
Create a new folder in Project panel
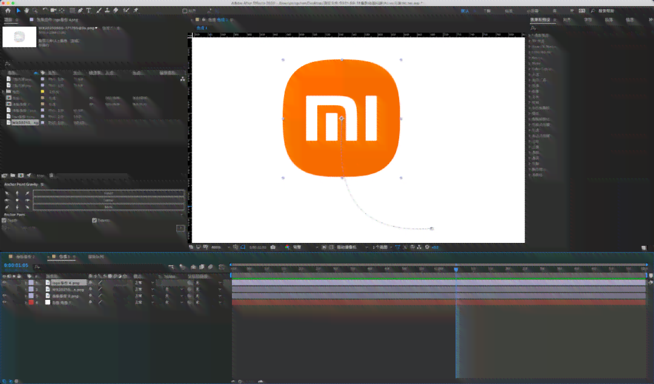tap(13, 175)
